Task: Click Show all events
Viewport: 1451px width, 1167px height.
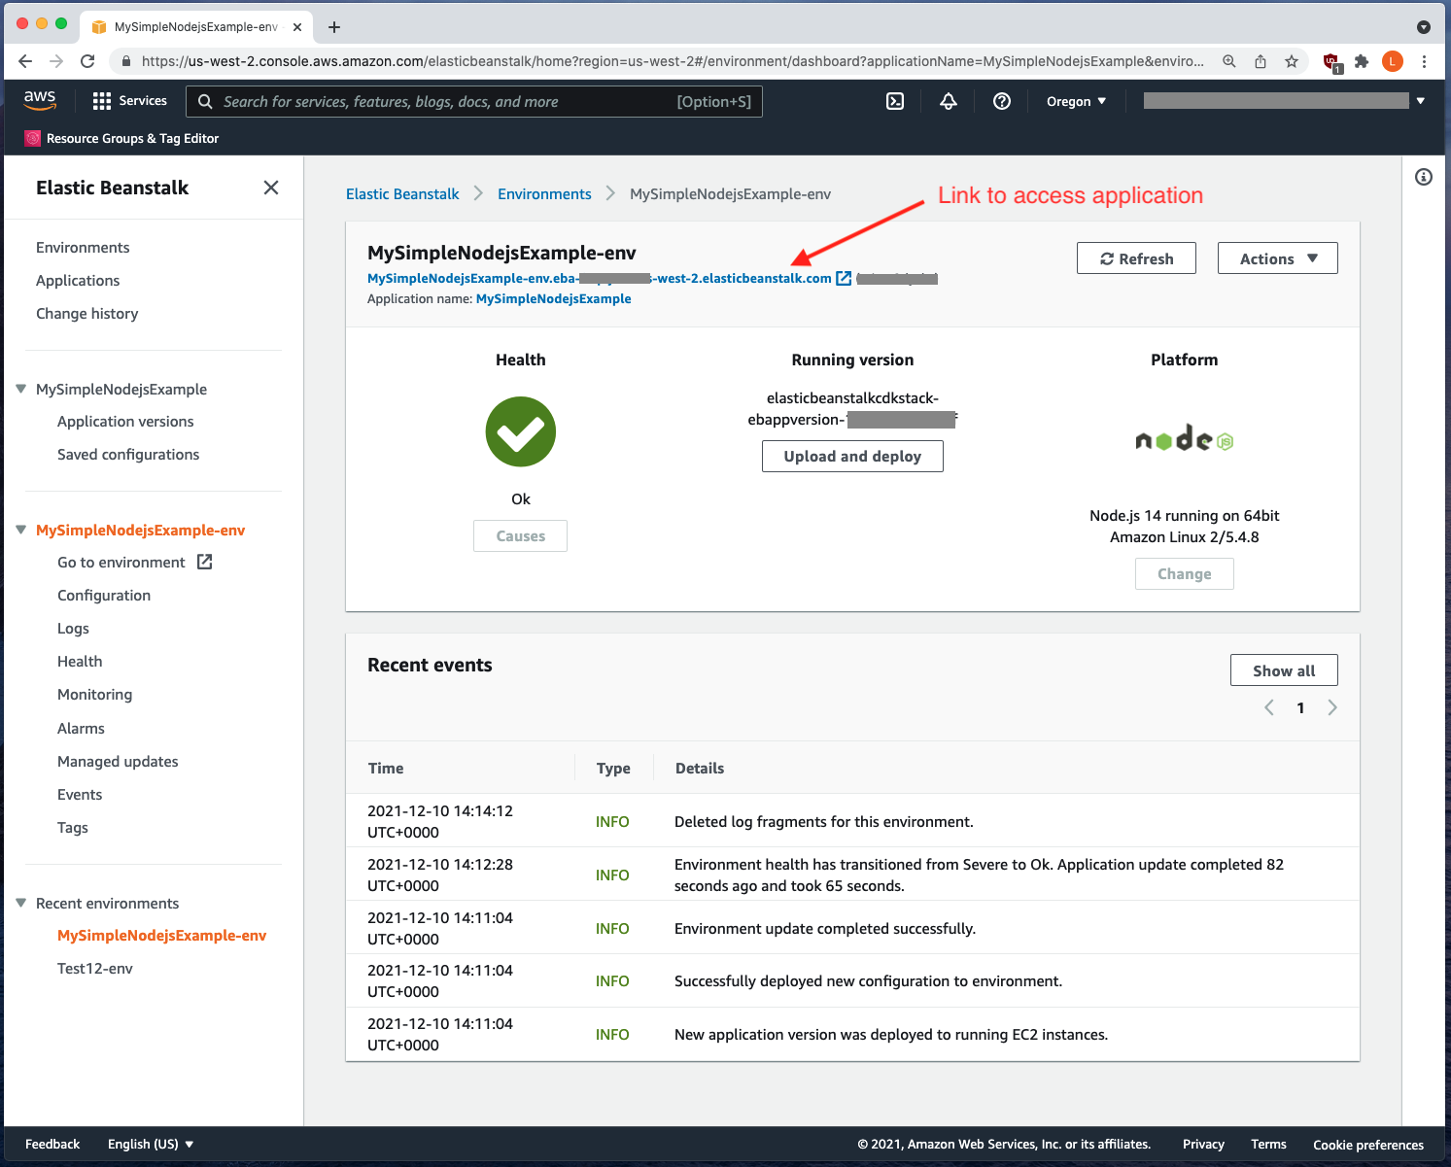Action: (x=1284, y=670)
